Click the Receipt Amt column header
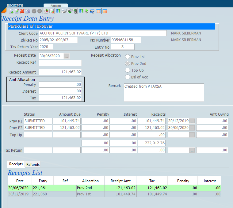233x208 pixels. tap(120, 181)
